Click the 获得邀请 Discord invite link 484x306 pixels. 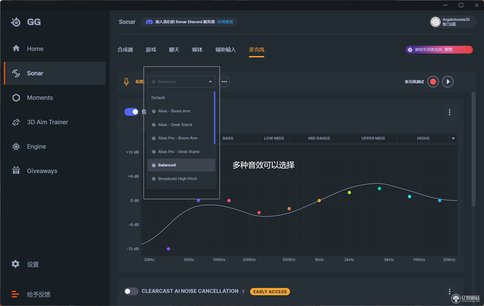(x=225, y=22)
